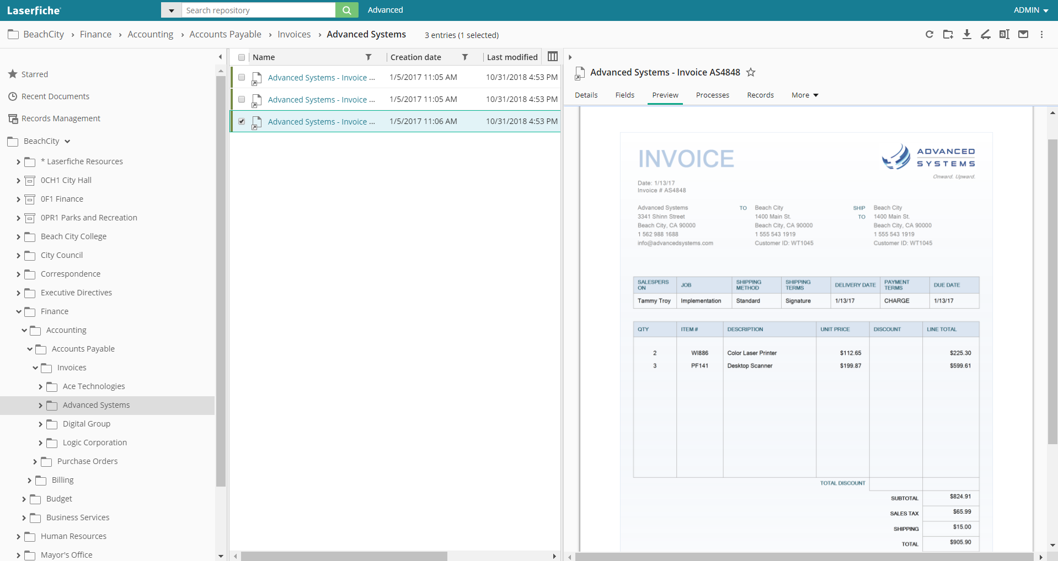Email the selected document
Image resolution: width=1058 pixels, height=561 pixels.
[1023, 34]
